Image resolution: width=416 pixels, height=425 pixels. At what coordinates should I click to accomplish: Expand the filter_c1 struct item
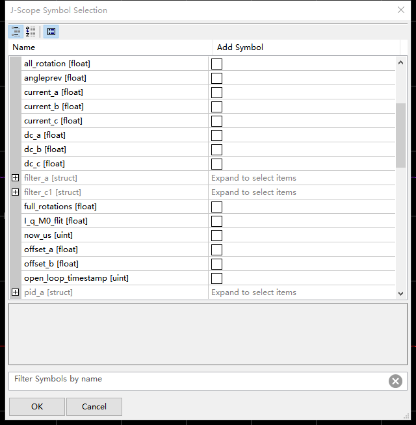coord(16,192)
